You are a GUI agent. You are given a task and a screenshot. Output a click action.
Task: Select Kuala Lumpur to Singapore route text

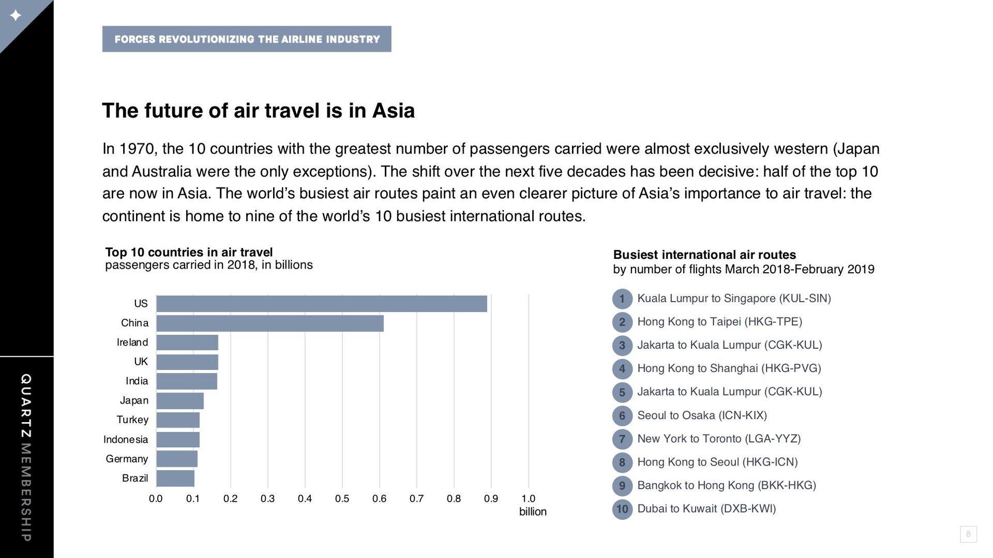point(734,299)
